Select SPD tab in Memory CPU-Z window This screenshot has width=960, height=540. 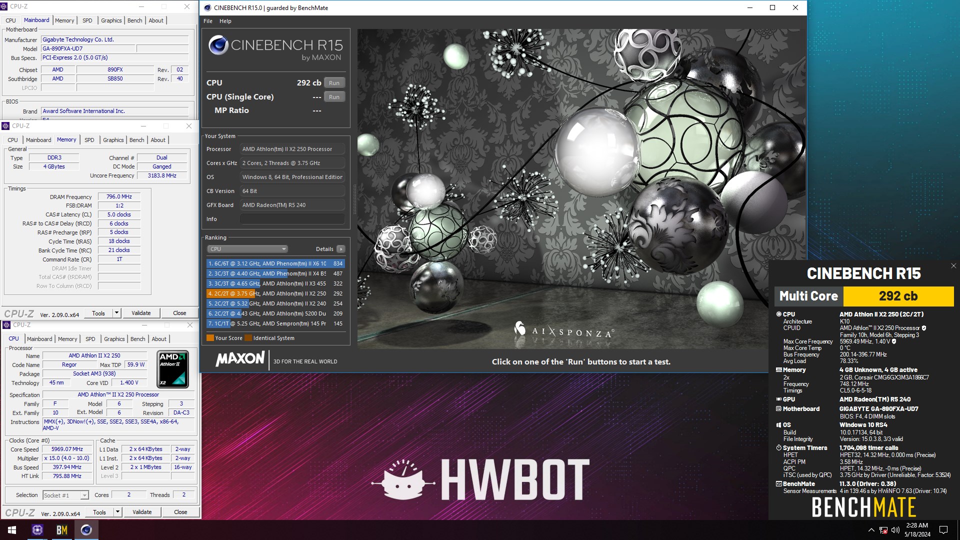coord(89,140)
